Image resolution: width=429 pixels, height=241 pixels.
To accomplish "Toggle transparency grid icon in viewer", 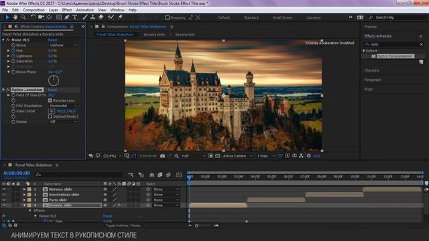I will pyautogui.click(x=217, y=156).
